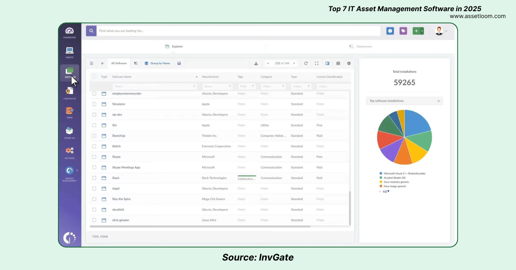Image resolution: width=516 pixels, height=270 pixels.
Task: Open the CMDB section in sidebar
Action: [x=70, y=113]
